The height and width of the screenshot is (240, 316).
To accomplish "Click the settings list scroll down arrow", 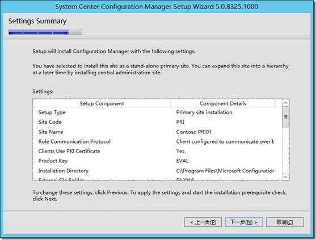I will [285, 177].
